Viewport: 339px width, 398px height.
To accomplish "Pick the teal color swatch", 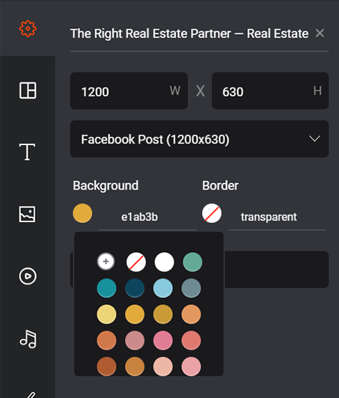I will coord(107,288).
